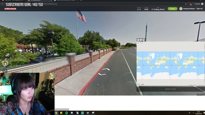Open Chrome from the taskbar
The image size is (205, 115).
pos(56,113)
